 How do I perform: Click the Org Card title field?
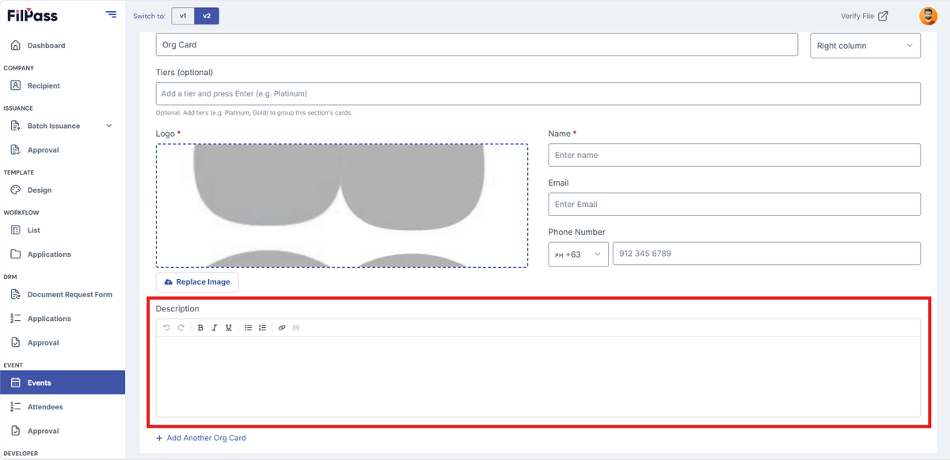pos(477,45)
